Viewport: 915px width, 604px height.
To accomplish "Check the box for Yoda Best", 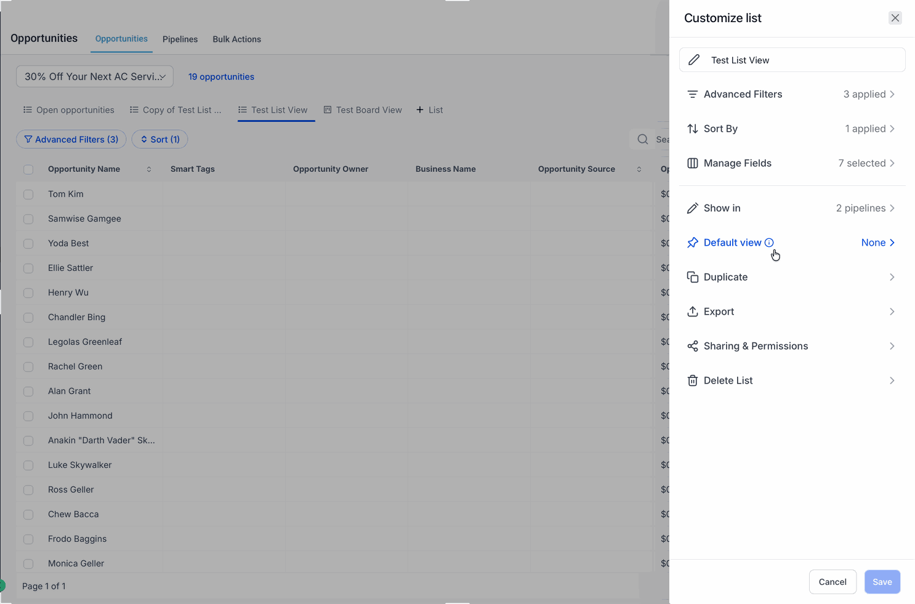I will tap(28, 243).
